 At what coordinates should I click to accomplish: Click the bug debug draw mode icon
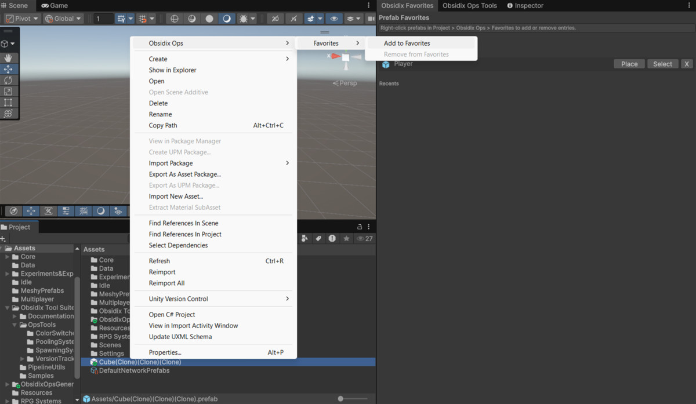pos(244,19)
